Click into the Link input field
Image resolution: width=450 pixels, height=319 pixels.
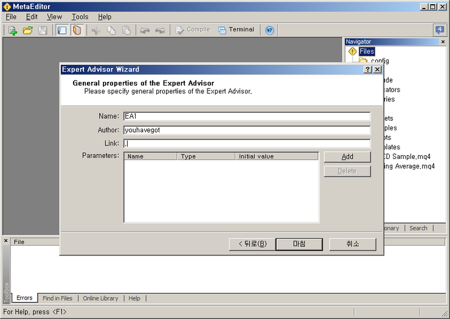[247, 143]
